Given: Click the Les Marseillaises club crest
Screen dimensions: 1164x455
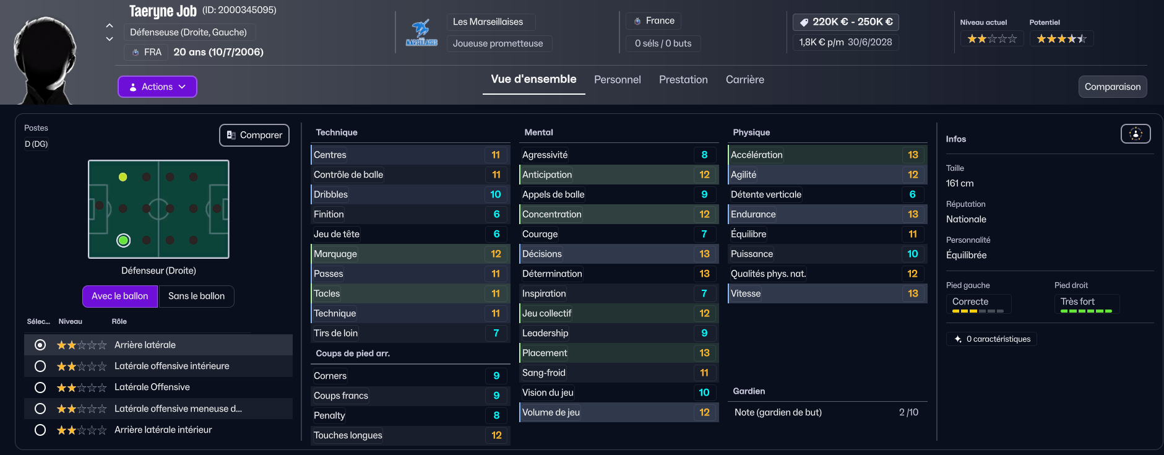Looking at the screenshot, I should (421, 33).
